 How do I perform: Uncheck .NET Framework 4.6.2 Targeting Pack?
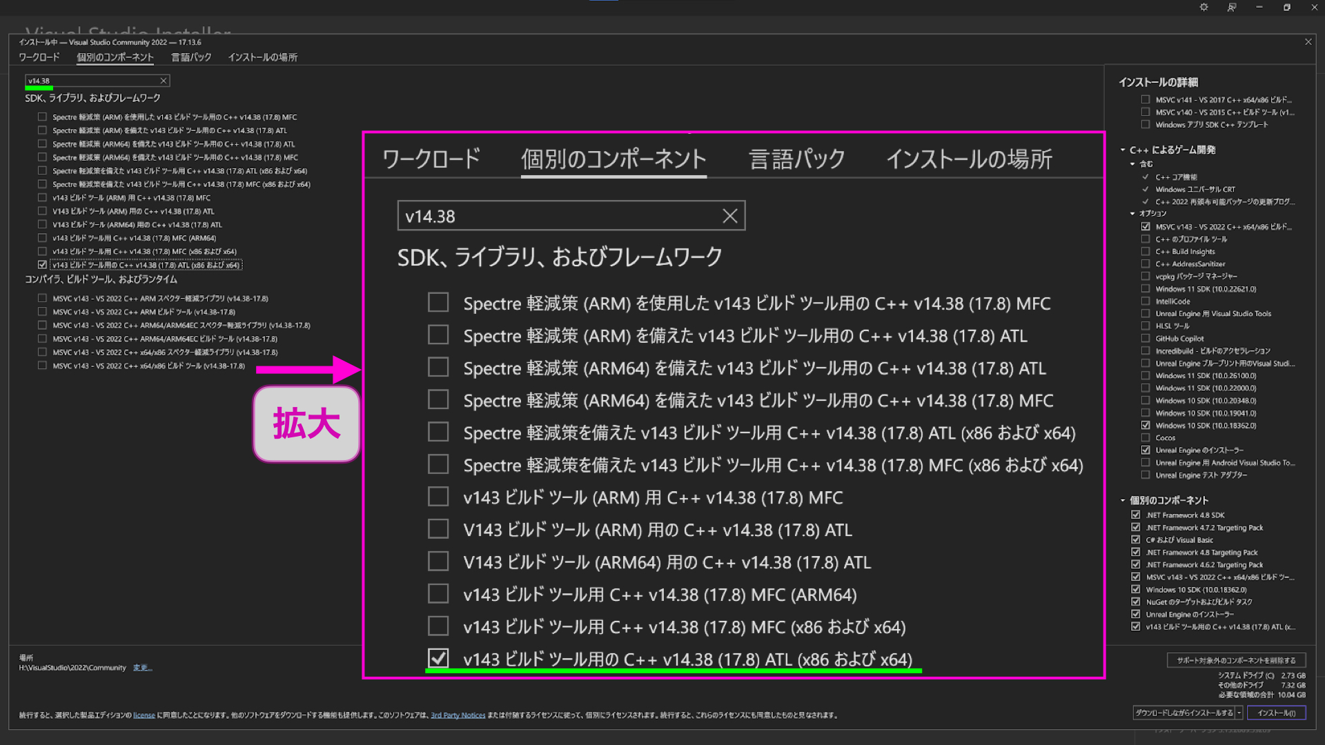pyautogui.click(x=1136, y=564)
